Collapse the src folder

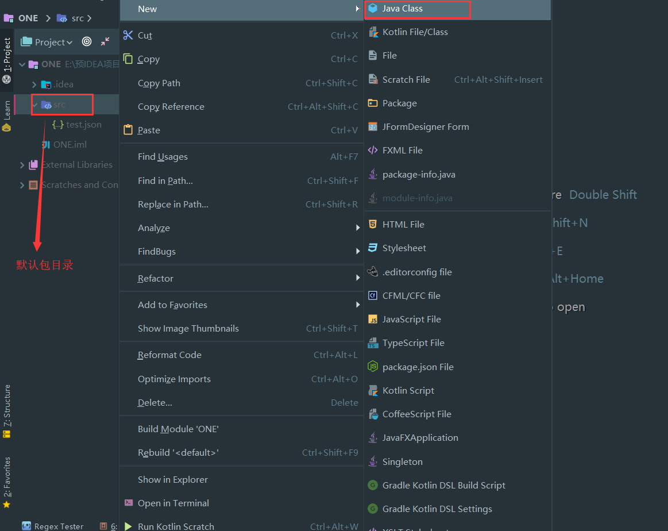[35, 105]
